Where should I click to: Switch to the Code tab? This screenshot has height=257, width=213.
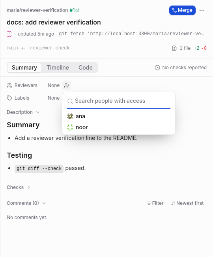pos(85,68)
